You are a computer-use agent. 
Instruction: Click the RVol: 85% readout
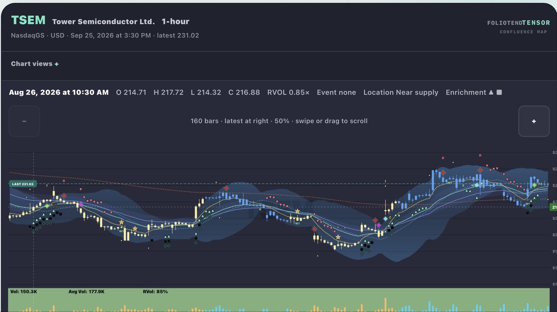(155, 292)
